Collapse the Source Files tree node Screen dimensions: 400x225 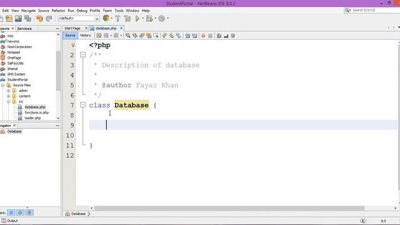(2, 85)
